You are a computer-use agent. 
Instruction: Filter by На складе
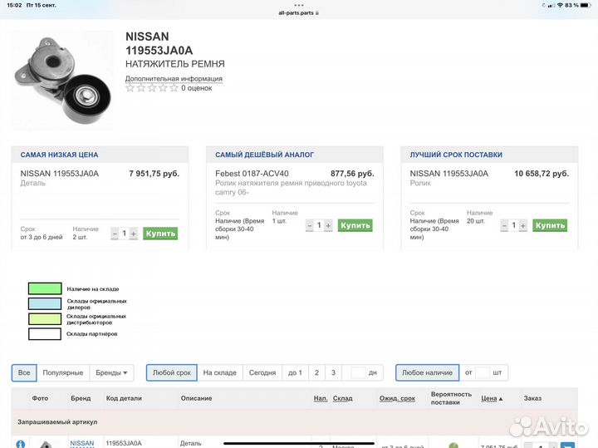(x=219, y=372)
